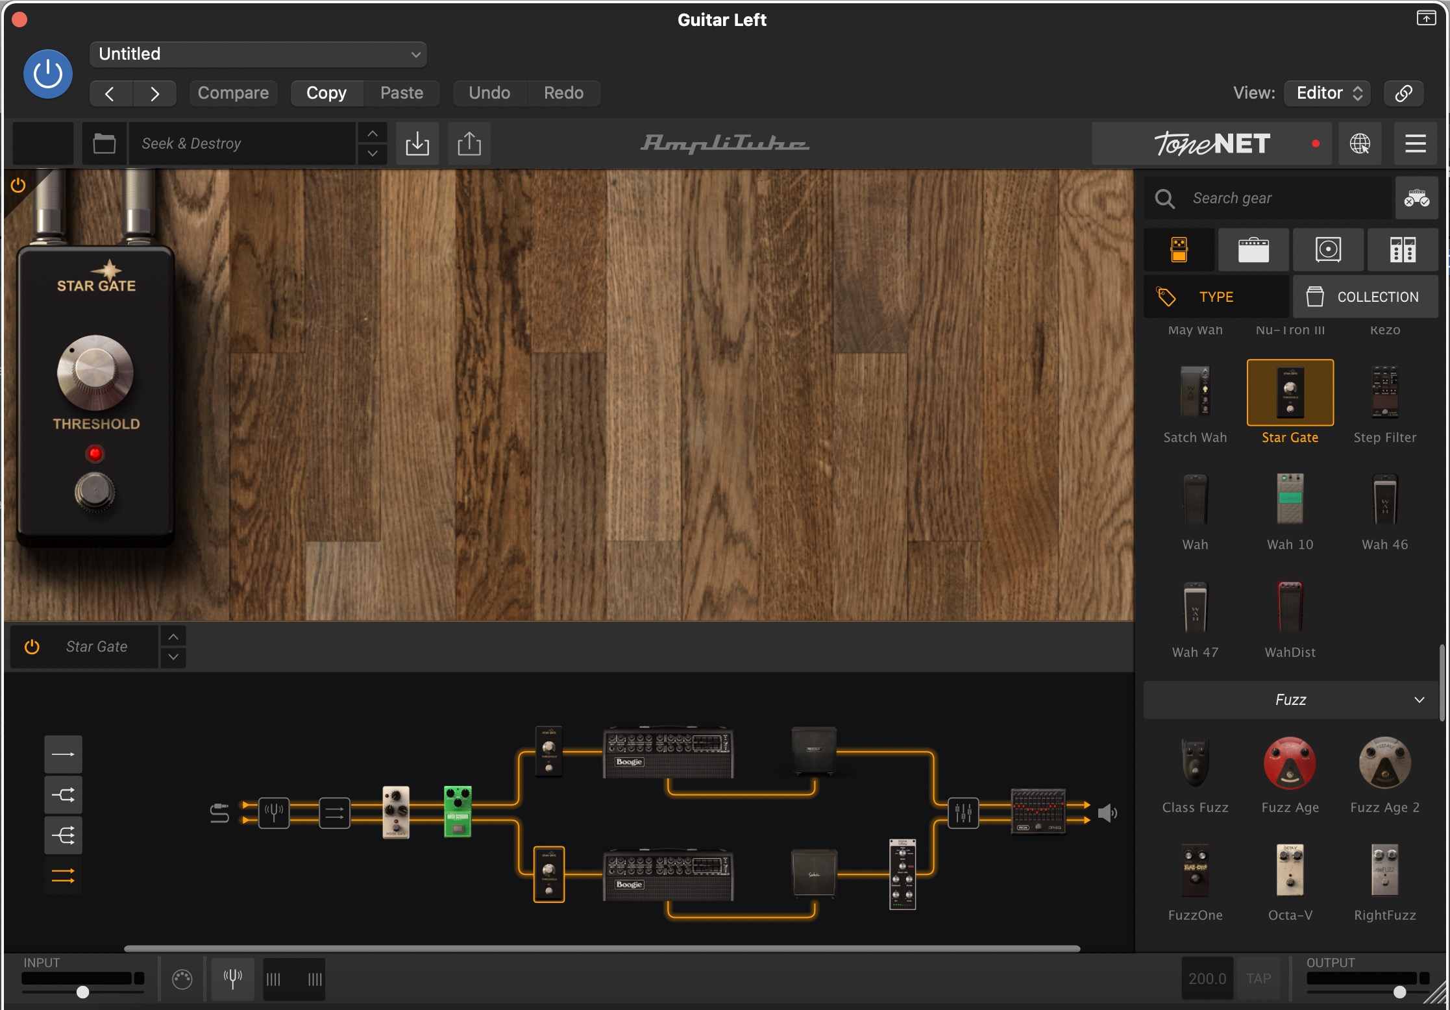
Task: Click the export preset share icon
Action: [x=469, y=143]
